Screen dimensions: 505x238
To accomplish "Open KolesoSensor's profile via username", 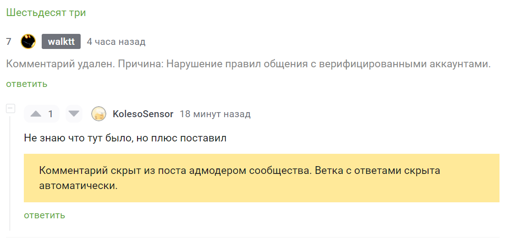I will coord(143,114).
